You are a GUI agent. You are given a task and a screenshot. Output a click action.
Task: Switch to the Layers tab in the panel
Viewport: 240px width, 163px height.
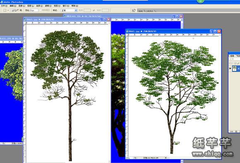tap(232, 56)
